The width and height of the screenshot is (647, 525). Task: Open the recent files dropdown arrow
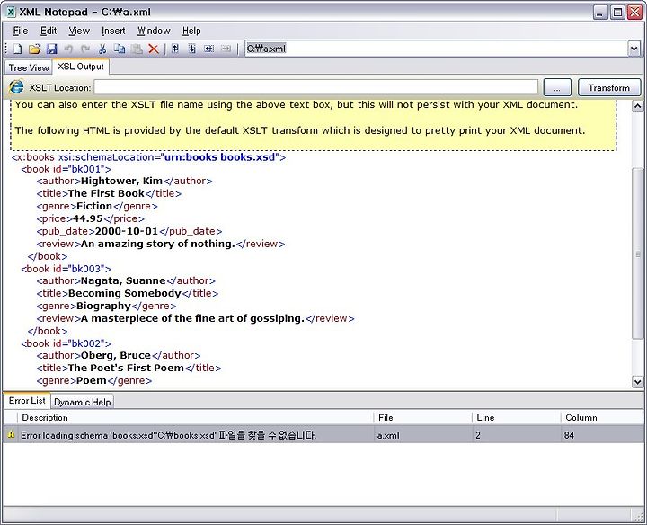click(x=634, y=49)
